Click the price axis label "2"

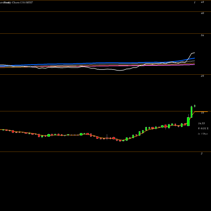(202, 154)
